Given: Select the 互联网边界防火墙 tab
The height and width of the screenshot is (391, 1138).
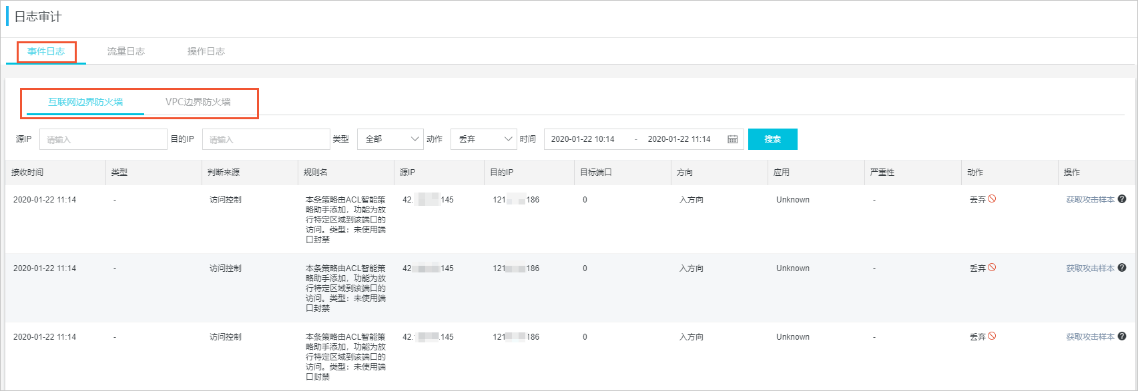Looking at the screenshot, I should [85, 102].
